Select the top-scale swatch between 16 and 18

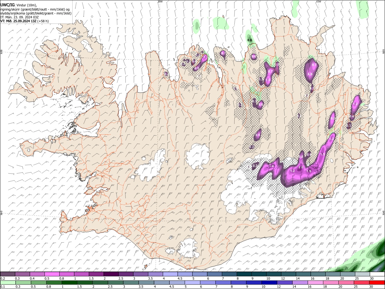coord(318,274)
